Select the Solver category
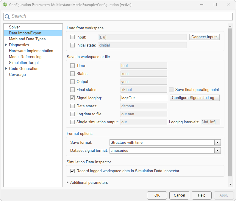This screenshot has width=236, height=201. (15, 27)
